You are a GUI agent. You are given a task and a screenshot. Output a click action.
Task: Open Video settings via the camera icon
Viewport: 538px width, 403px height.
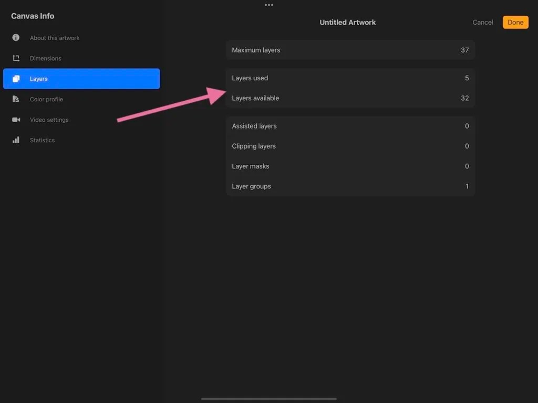point(16,120)
